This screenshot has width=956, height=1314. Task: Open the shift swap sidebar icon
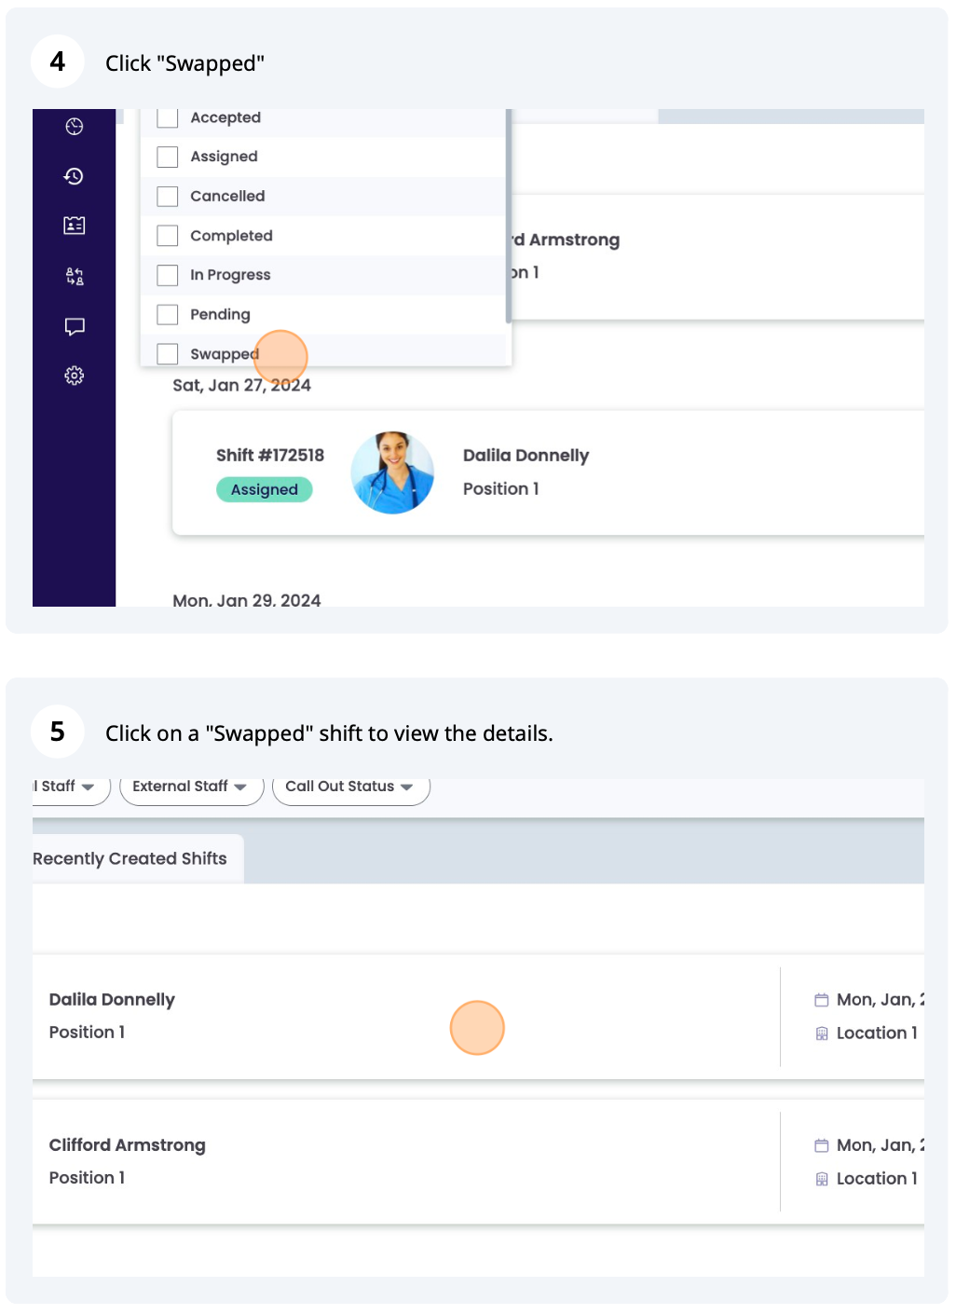(x=75, y=276)
